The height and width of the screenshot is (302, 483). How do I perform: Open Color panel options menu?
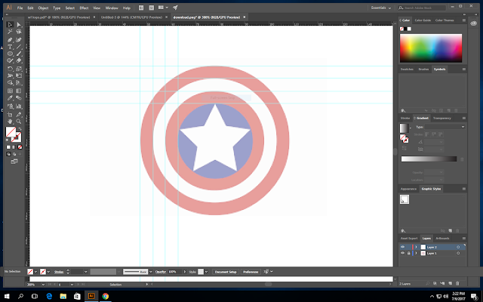(x=464, y=20)
